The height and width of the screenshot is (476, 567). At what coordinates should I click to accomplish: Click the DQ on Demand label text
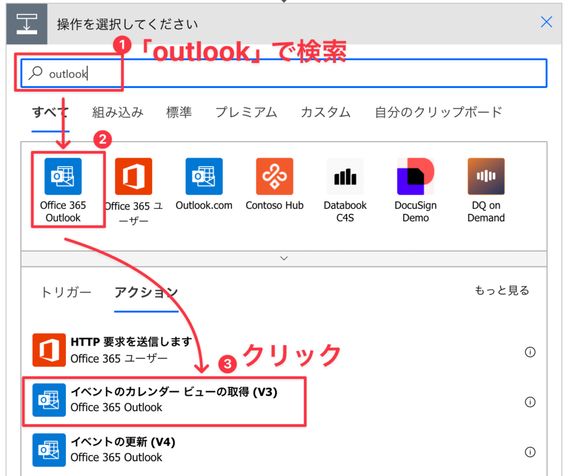click(486, 212)
